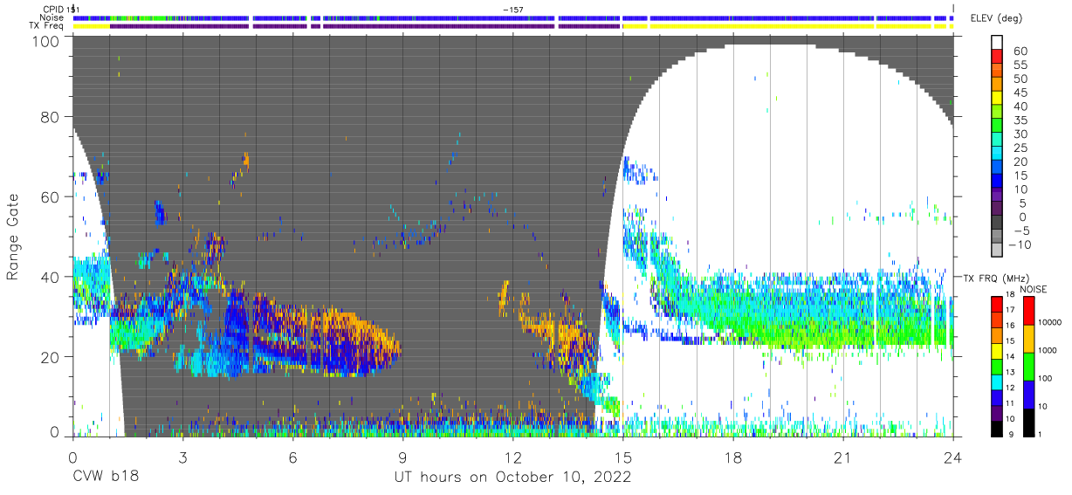Click the 'Noise' strip label at top left
Screen dimensions: 1072x495
click(52, 17)
